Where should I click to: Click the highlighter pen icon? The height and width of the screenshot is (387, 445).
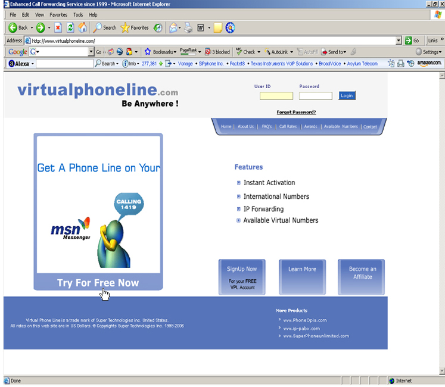coord(353,52)
